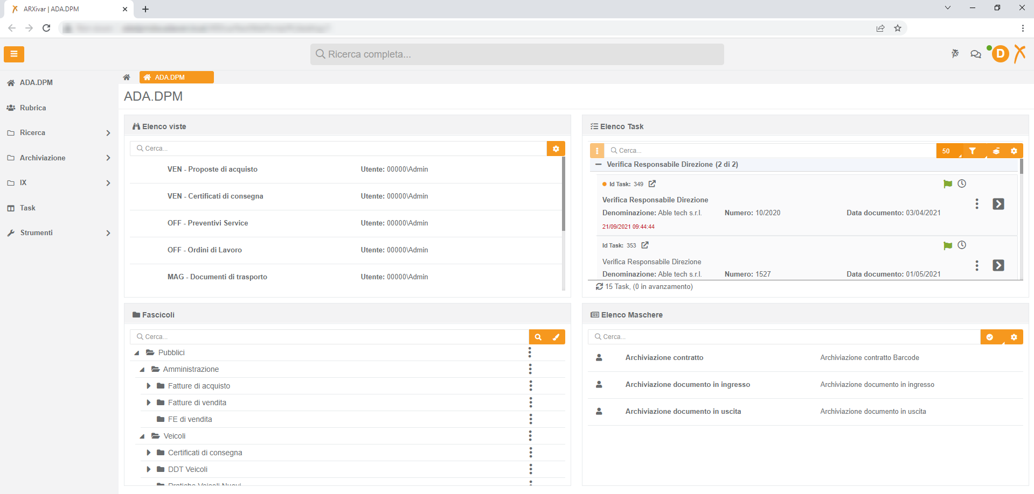
Task: Open the hamburger menu top left
Action: (13, 54)
